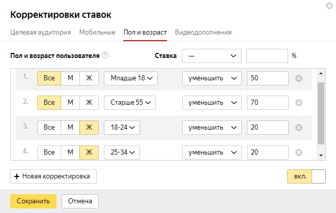
Task: Expand the Ставка action dropdown at top
Action: [211, 56]
